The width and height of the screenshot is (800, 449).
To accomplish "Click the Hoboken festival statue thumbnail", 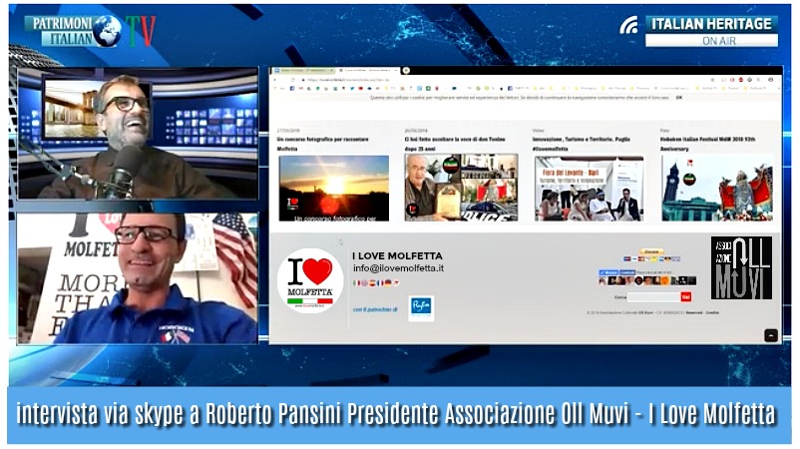I will 717,188.
